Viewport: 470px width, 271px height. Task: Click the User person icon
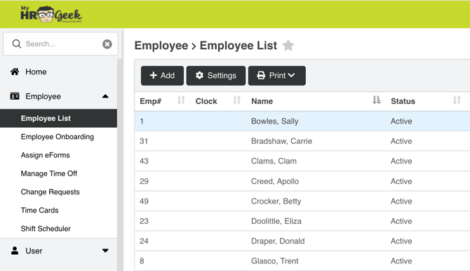coord(15,251)
